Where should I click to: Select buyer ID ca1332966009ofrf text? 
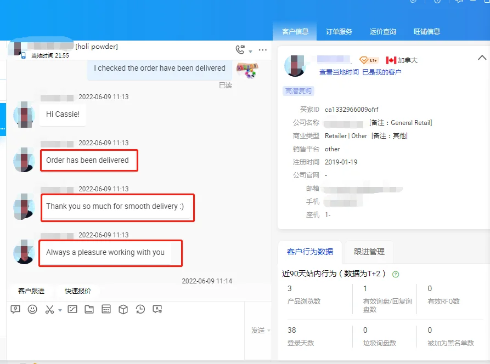point(352,110)
